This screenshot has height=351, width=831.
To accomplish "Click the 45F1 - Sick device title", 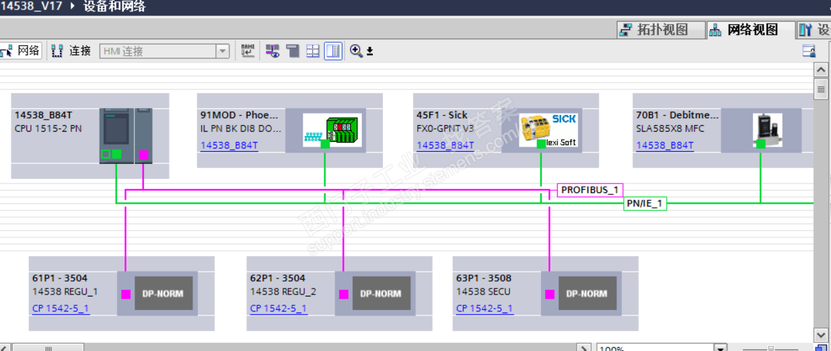I will [442, 115].
